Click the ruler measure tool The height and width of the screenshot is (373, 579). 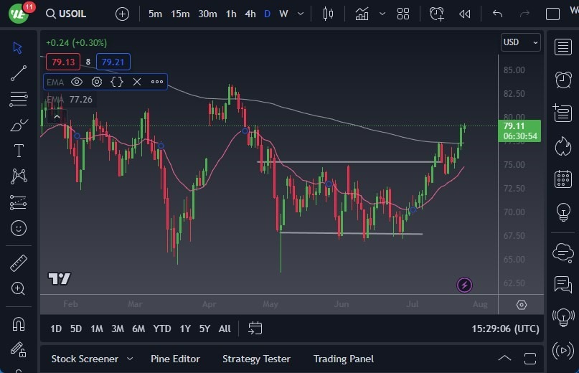[19, 263]
